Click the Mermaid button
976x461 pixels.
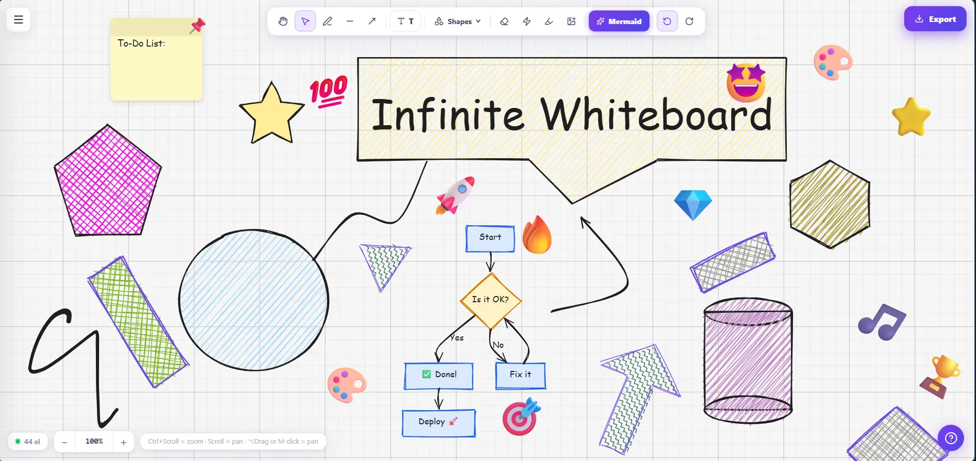pyautogui.click(x=619, y=21)
